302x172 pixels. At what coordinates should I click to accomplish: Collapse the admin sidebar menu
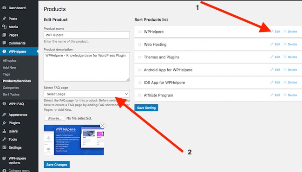click(x=16, y=170)
